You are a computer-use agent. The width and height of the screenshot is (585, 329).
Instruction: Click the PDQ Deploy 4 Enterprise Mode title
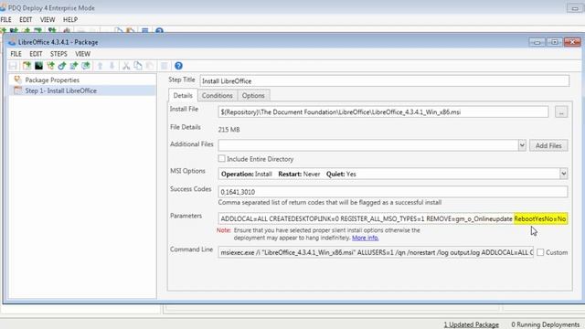[x=51, y=8]
